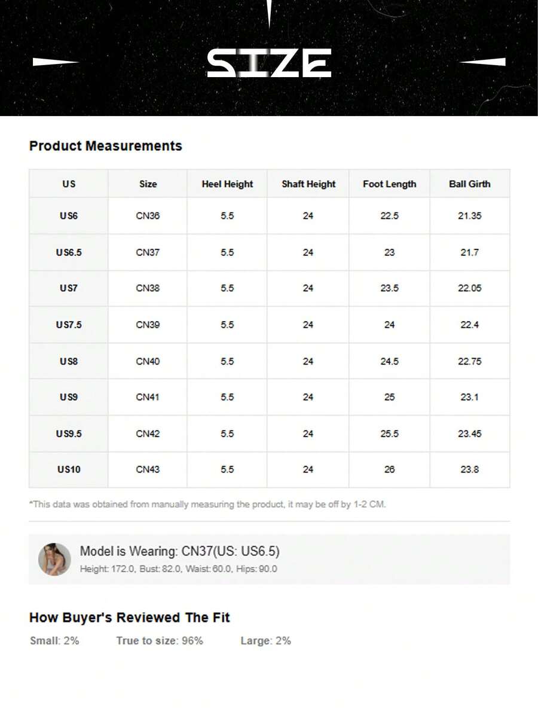Click the SIZE banner title

pyautogui.click(x=269, y=63)
